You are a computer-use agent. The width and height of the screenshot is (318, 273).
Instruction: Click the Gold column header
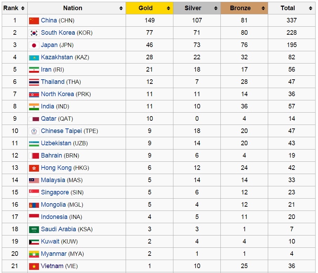coord(146,8)
